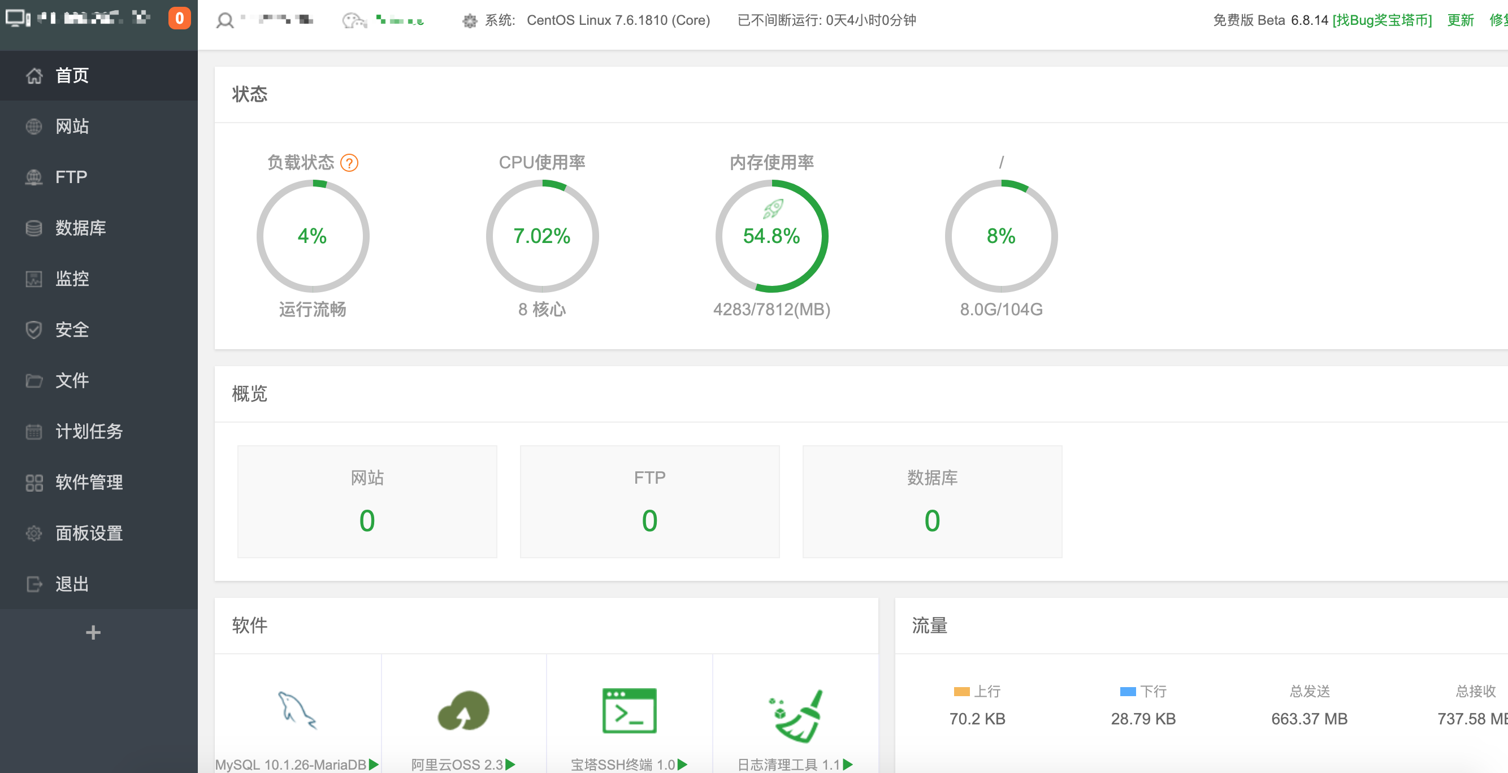Image resolution: width=1508 pixels, height=773 pixels.
Task: Click the 总发送 663.37 MB value
Action: click(1309, 719)
